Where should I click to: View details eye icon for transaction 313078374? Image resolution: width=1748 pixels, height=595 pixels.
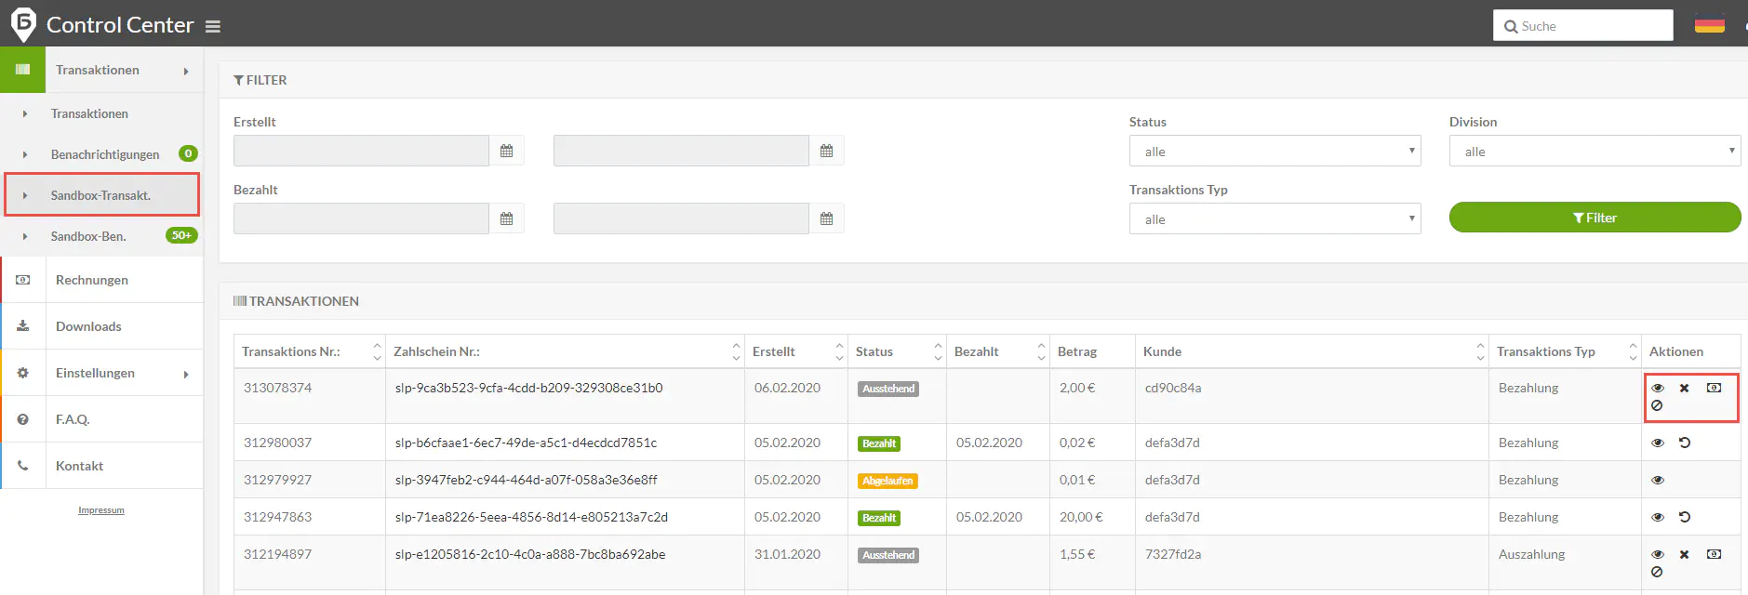click(x=1657, y=388)
